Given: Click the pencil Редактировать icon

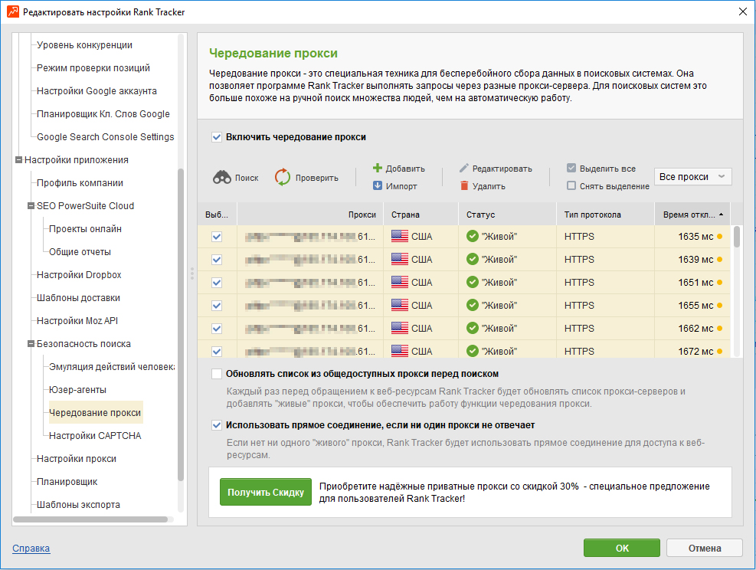Looking at the screenshot, I should click(x=464, y=169).
